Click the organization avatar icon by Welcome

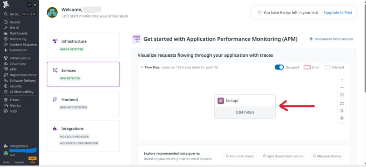pos(52,12)
